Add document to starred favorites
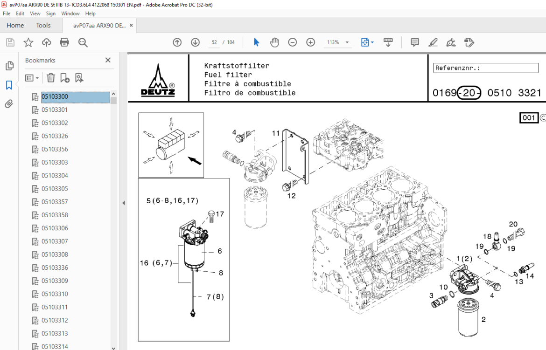This screenshot has height=350, width=546. [28, 42]
